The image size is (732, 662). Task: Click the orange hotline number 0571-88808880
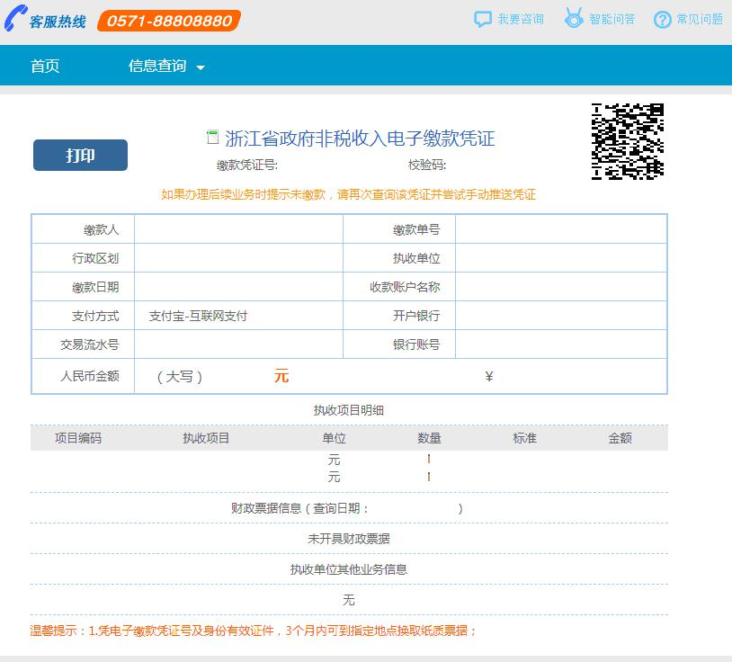(x=170, y=21)
